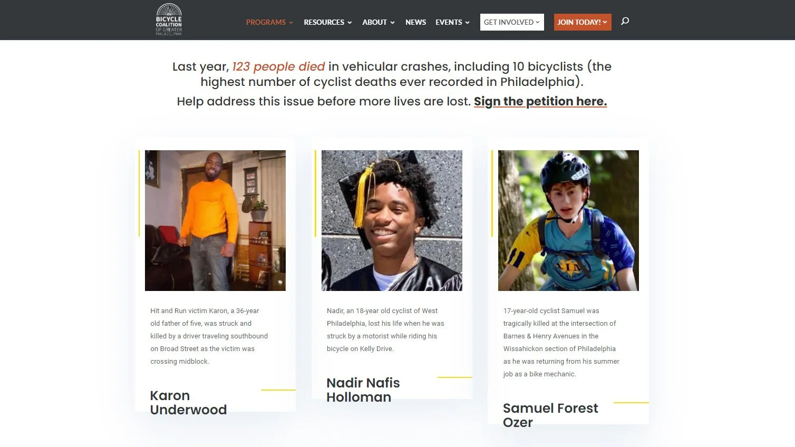Click the 123 people died highlighted text
795x447 pixels.
pos(278,66)
